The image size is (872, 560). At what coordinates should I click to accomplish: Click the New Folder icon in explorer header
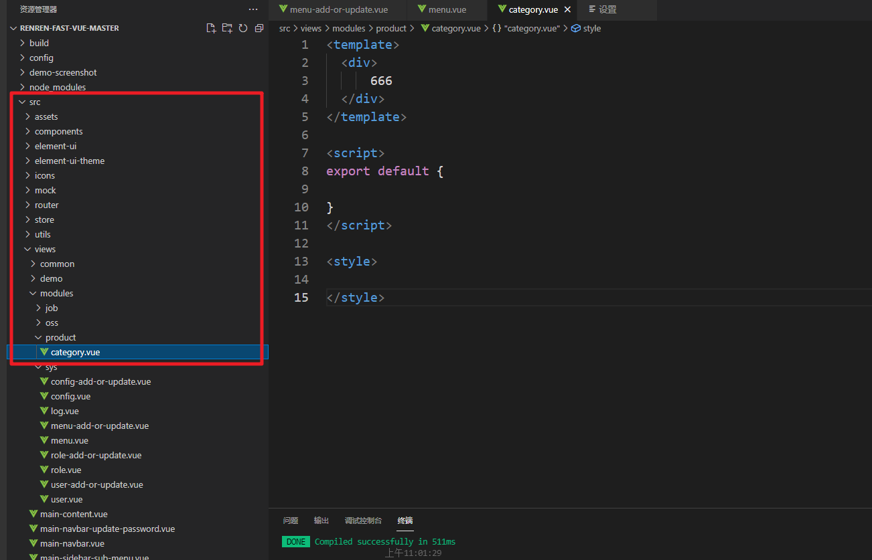[227, 28]
